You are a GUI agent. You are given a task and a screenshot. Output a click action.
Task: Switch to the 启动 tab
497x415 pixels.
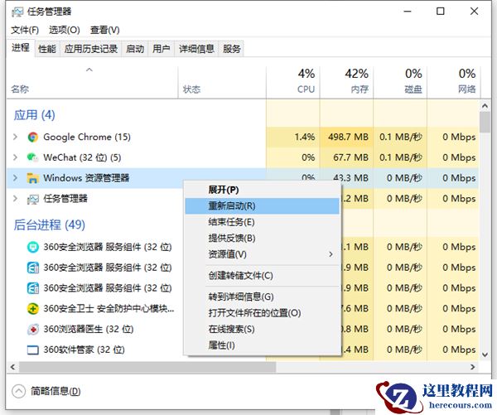point(135,49)
